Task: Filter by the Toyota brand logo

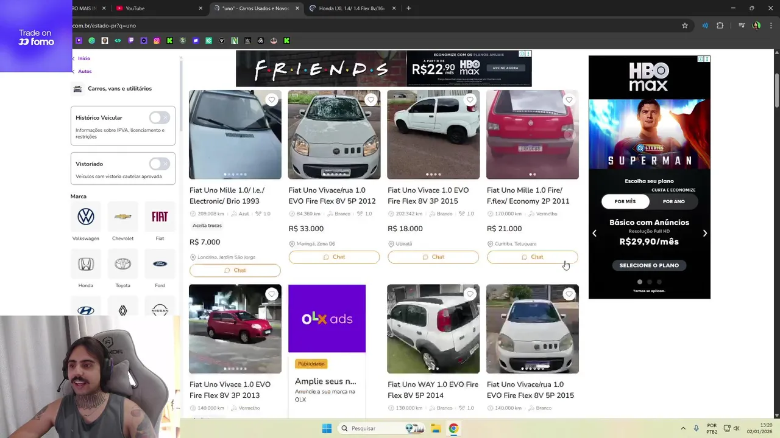Action: 122,264
